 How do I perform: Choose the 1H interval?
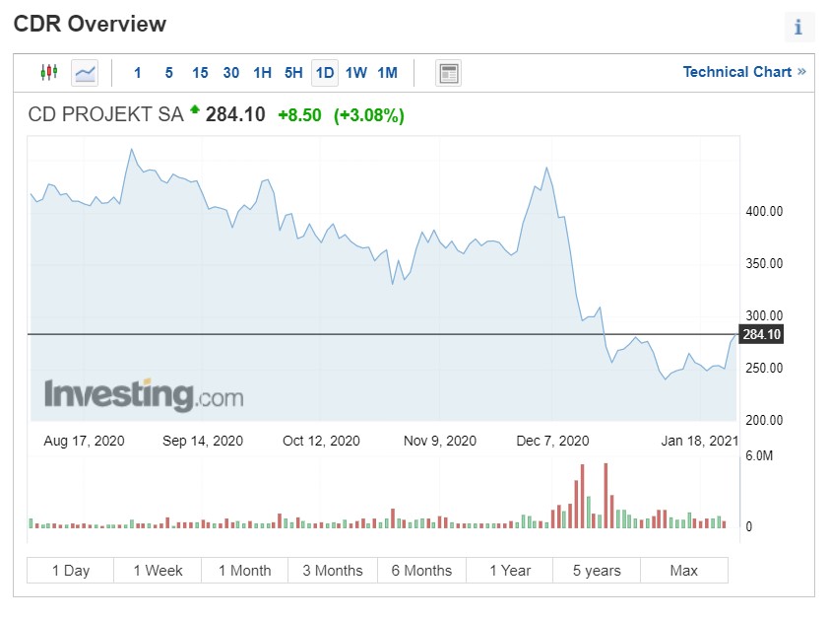pyautogui.click(x=262, y=73)
